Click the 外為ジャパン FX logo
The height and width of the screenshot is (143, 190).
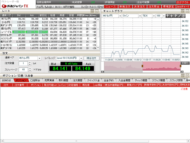coord(15,6)
